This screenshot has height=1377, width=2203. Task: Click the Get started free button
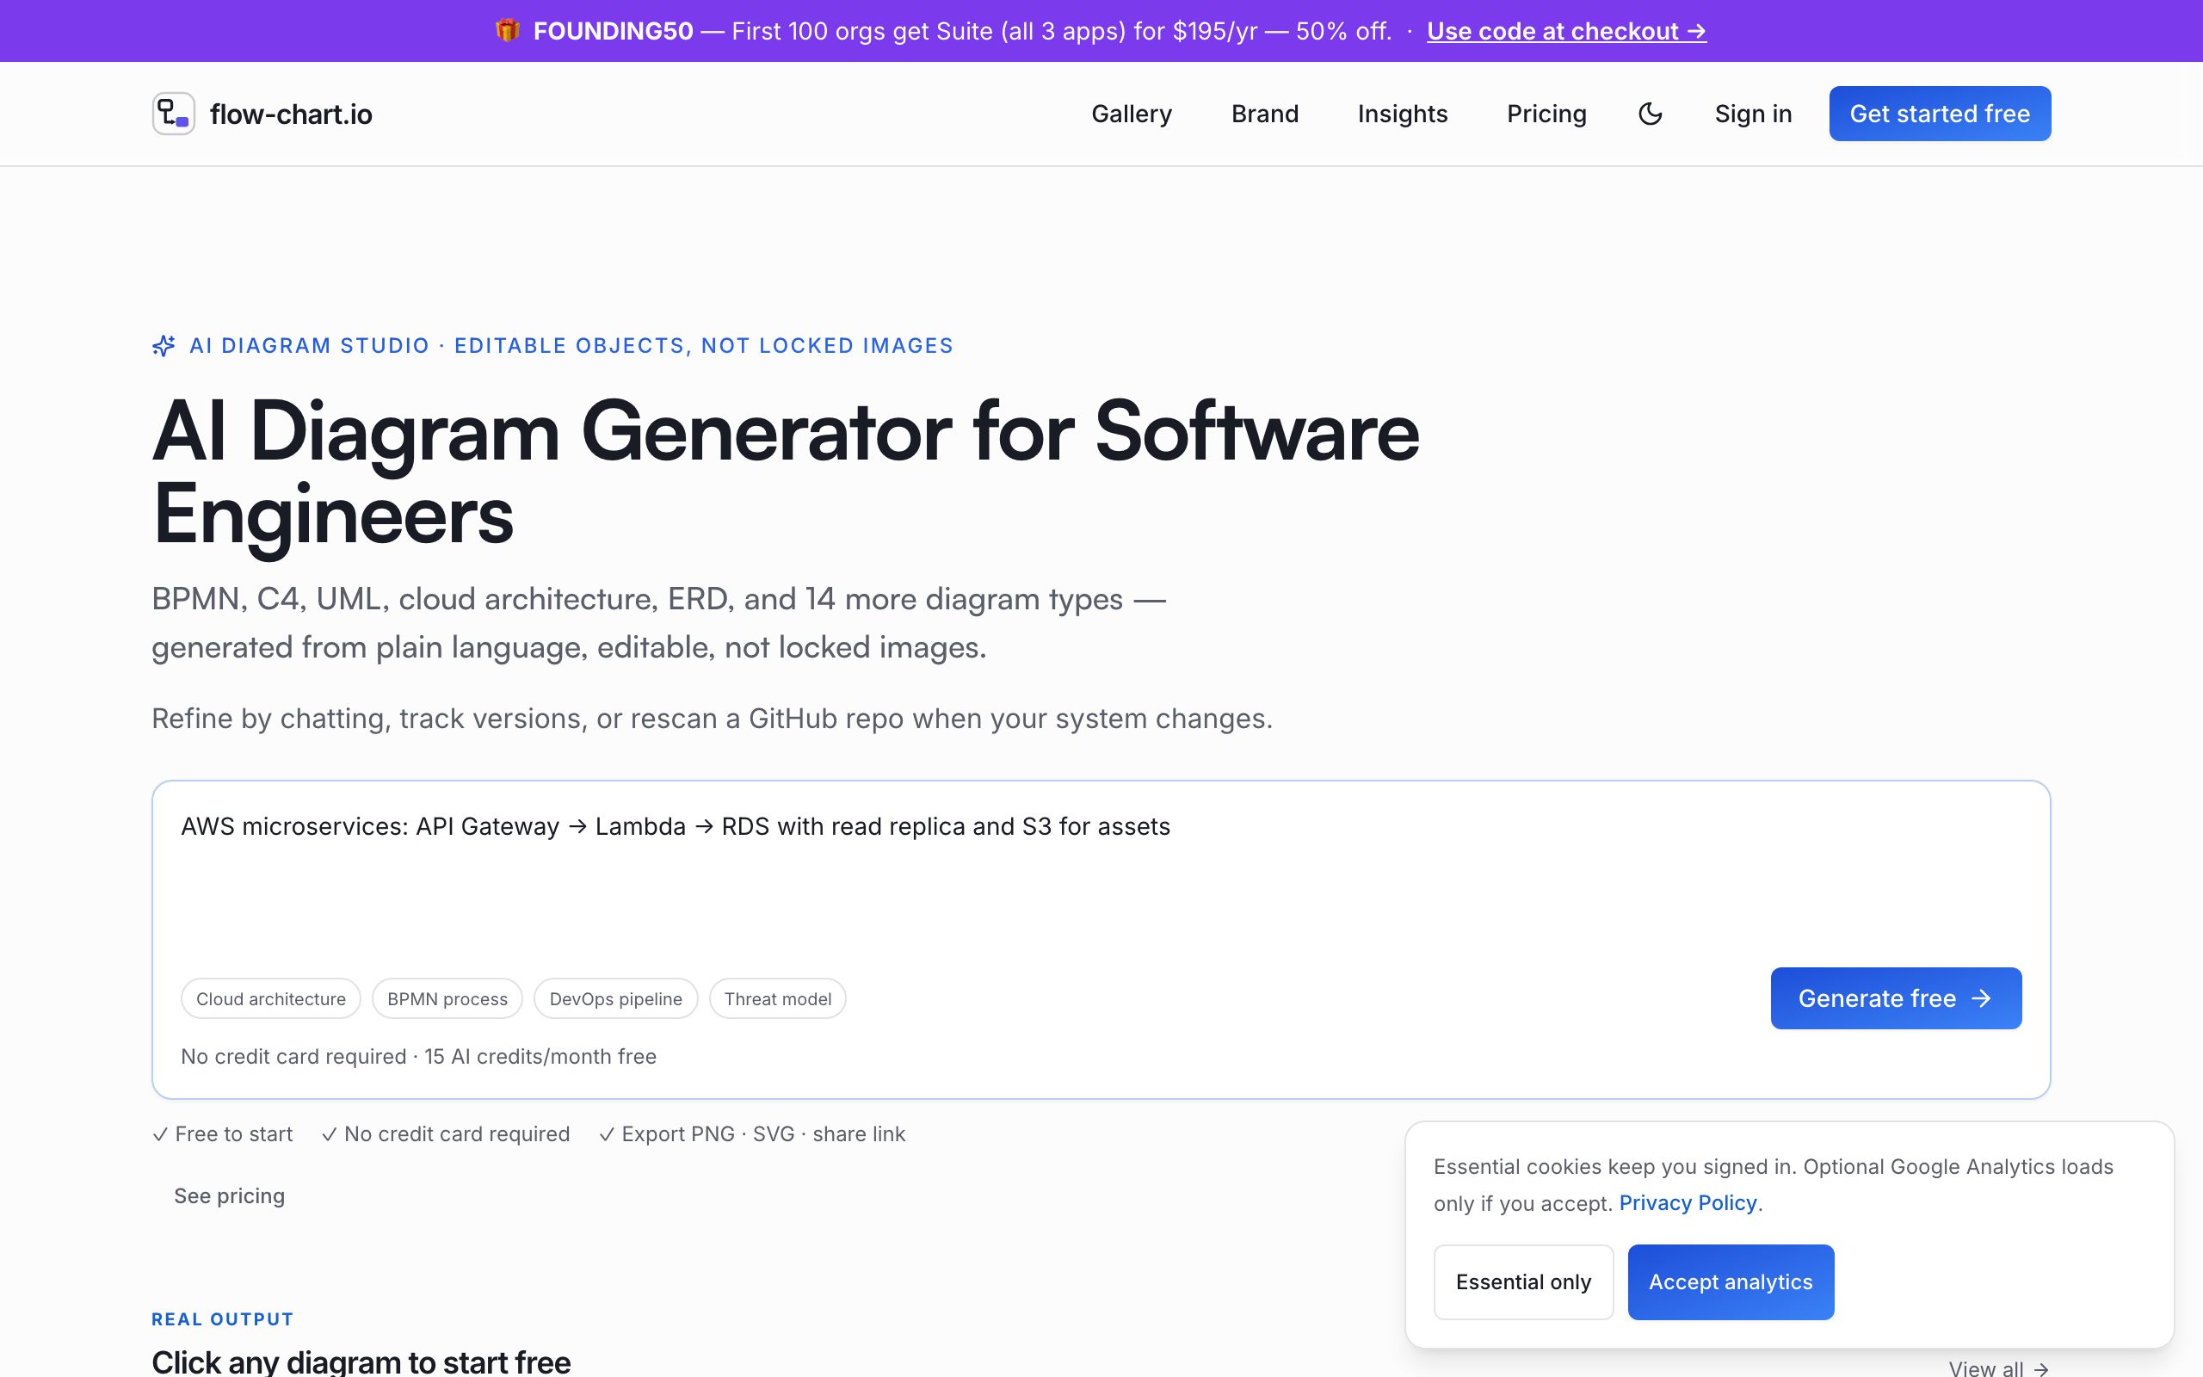tap(1939, 114)
